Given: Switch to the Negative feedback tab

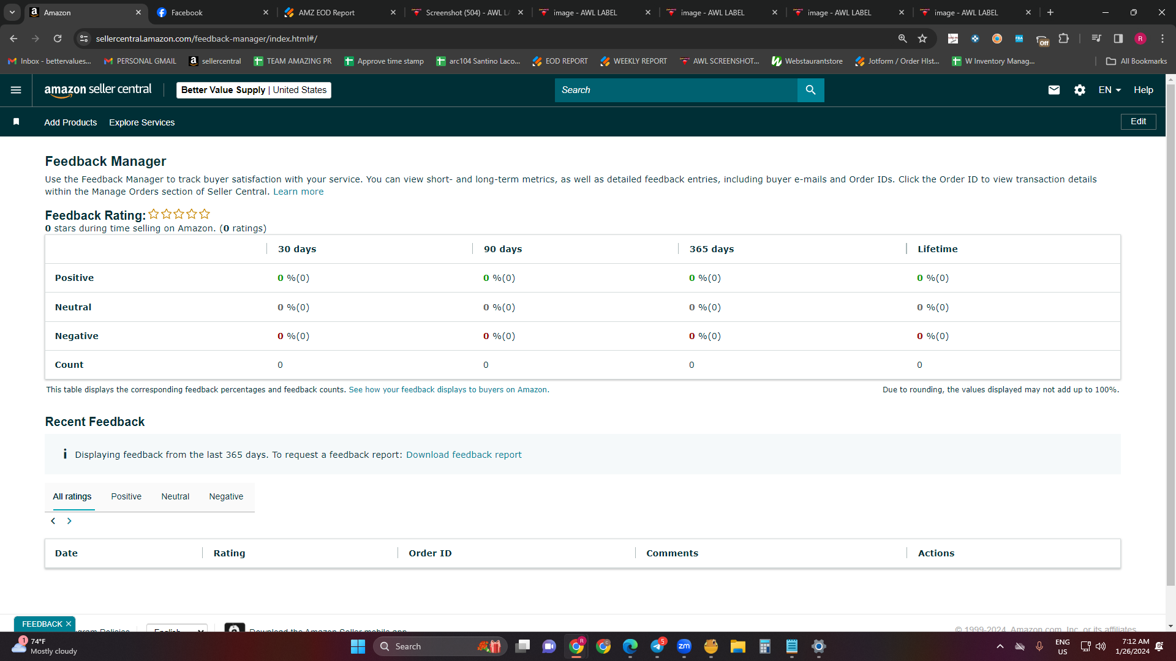Looking at the screenshot, I should click(x=226, y=496).
